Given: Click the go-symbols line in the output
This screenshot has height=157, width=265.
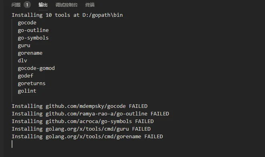Looking at the screenshot, I should pyautogui.click(x=33, y=38).
